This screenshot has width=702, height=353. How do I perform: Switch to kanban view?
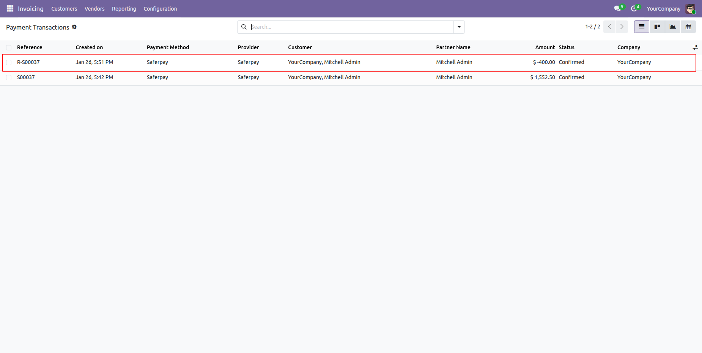pos(657,27)
